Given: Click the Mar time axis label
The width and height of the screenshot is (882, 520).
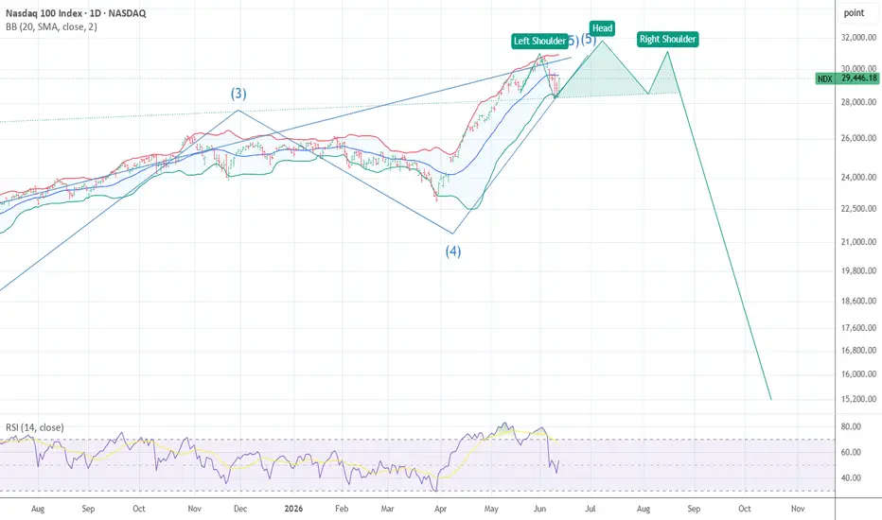Looking at the screenshot, I should tap(388, 509).
